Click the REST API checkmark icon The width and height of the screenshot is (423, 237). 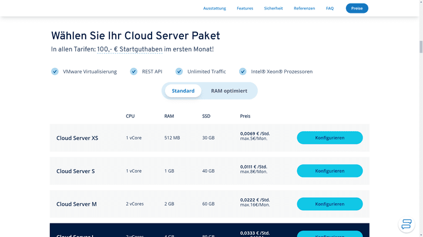point(133,71)
